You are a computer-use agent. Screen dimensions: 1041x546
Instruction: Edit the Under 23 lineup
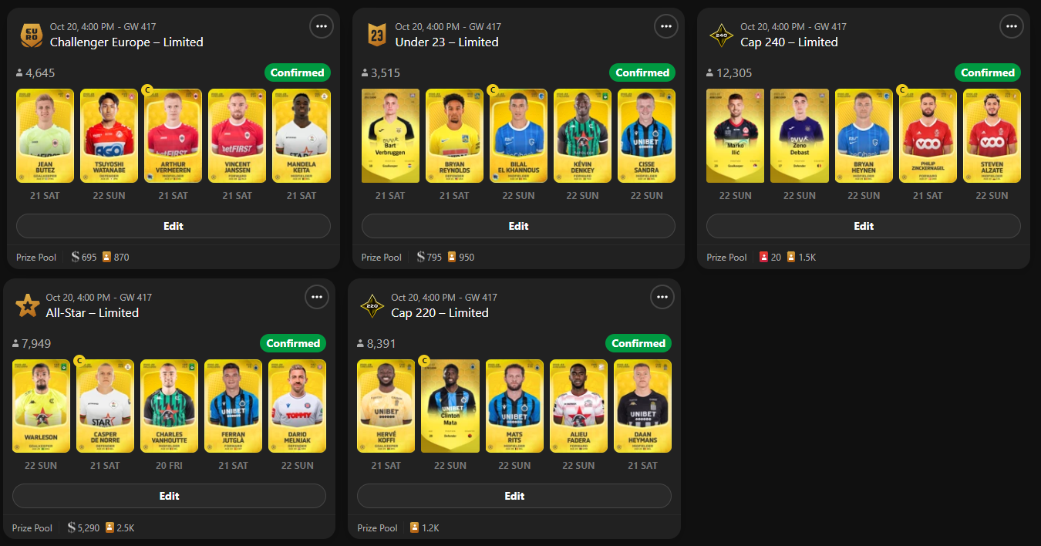(518, 226)
